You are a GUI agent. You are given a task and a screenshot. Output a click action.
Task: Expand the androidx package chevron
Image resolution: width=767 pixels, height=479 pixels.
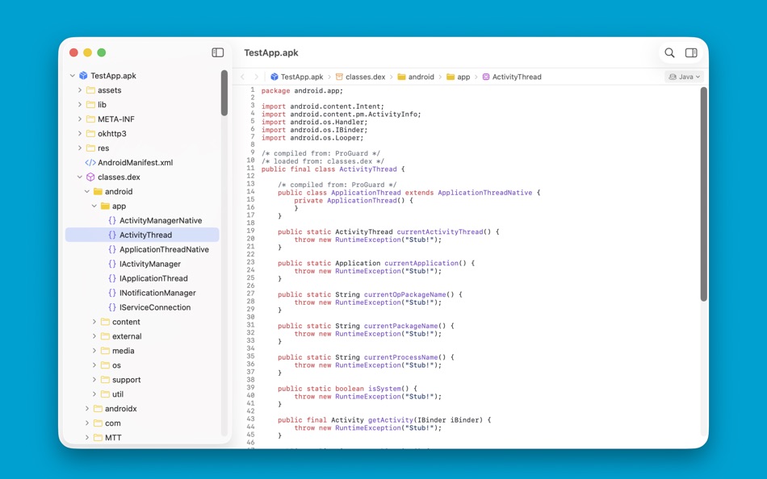pos(87,409)
